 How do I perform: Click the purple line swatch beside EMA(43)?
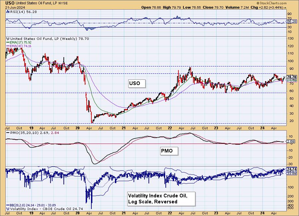(8, 46)
